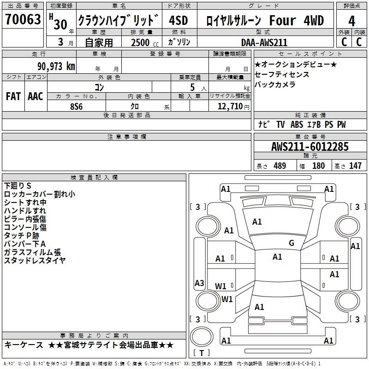This screenshot has height=369, width=369.
Task: Click the grade ロイヤルサルーン Four 4WD
Action: [265, 20]
